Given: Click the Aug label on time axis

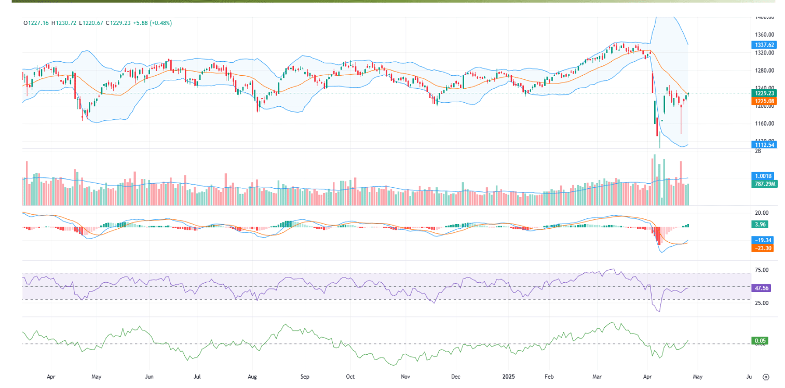Looking at the screenshot, I should tap(253, 377).
